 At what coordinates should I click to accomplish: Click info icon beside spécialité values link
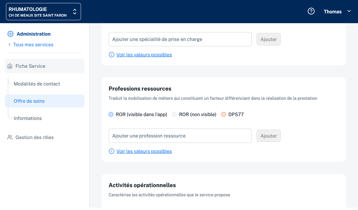click(112, 55)
